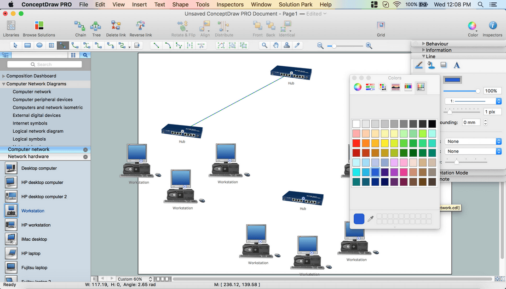506x289 pixels.
Task: Select the ellipse shape tool
Action: 40,45
